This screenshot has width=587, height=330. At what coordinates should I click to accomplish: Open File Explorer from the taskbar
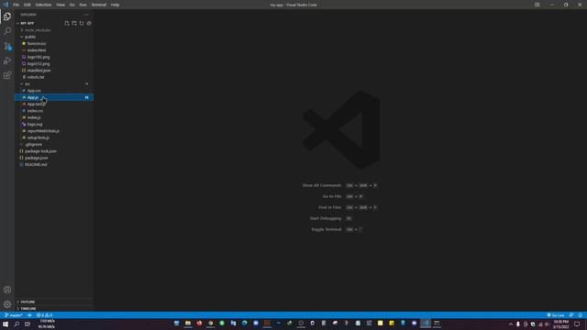pyautogui.click(x=188, y=324)
